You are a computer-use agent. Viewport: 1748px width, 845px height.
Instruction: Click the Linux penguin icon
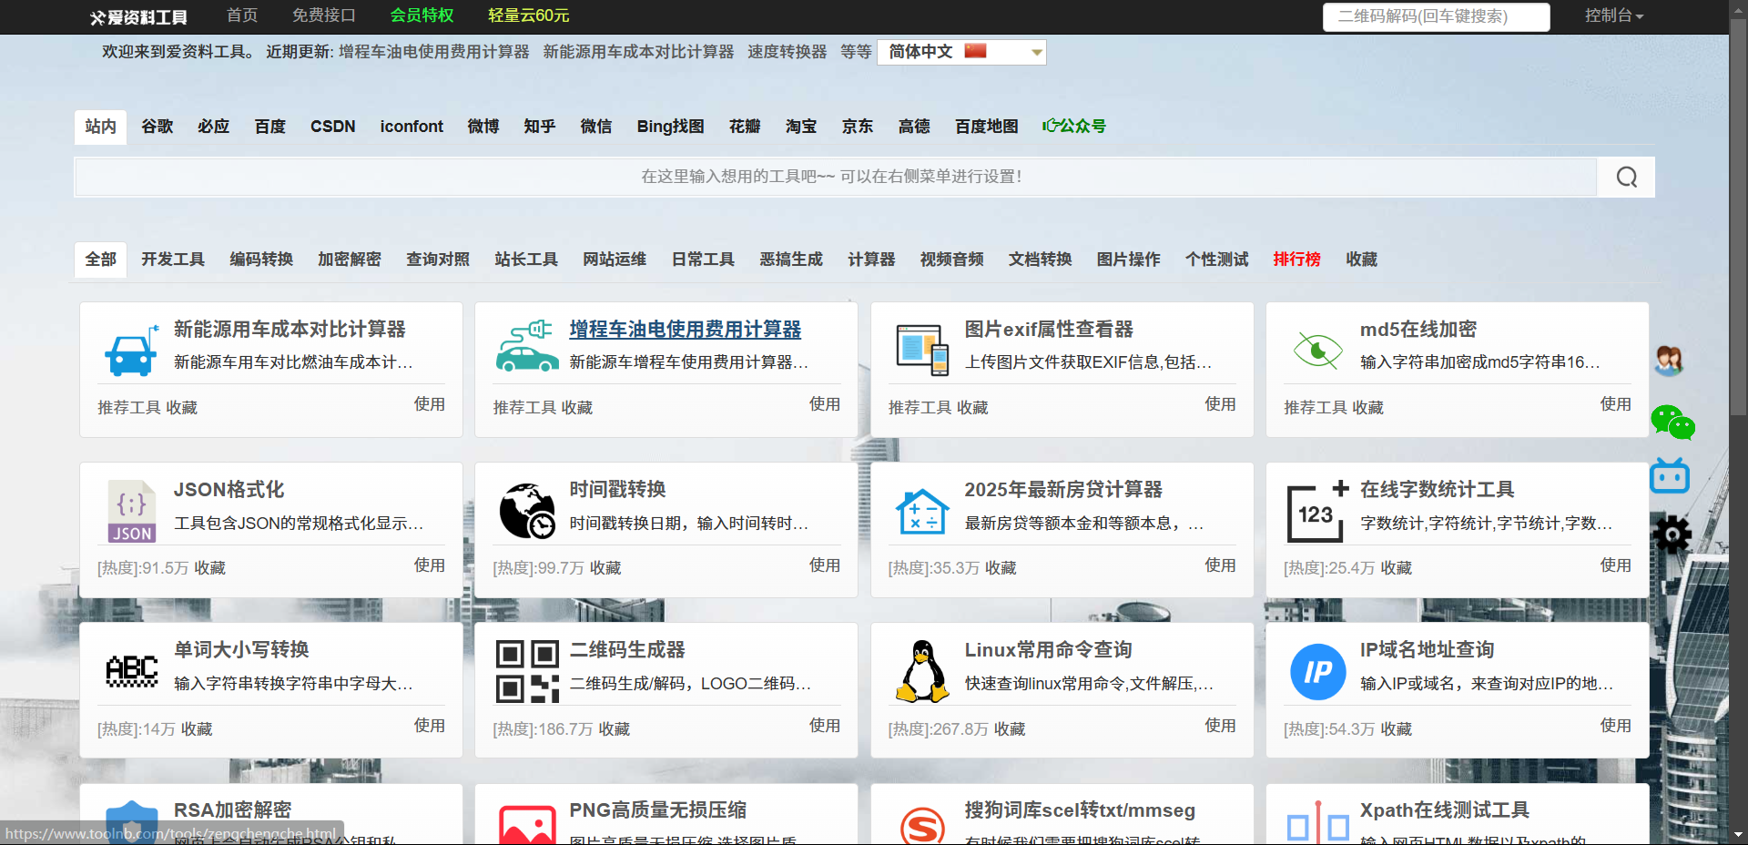pos(922,671)
